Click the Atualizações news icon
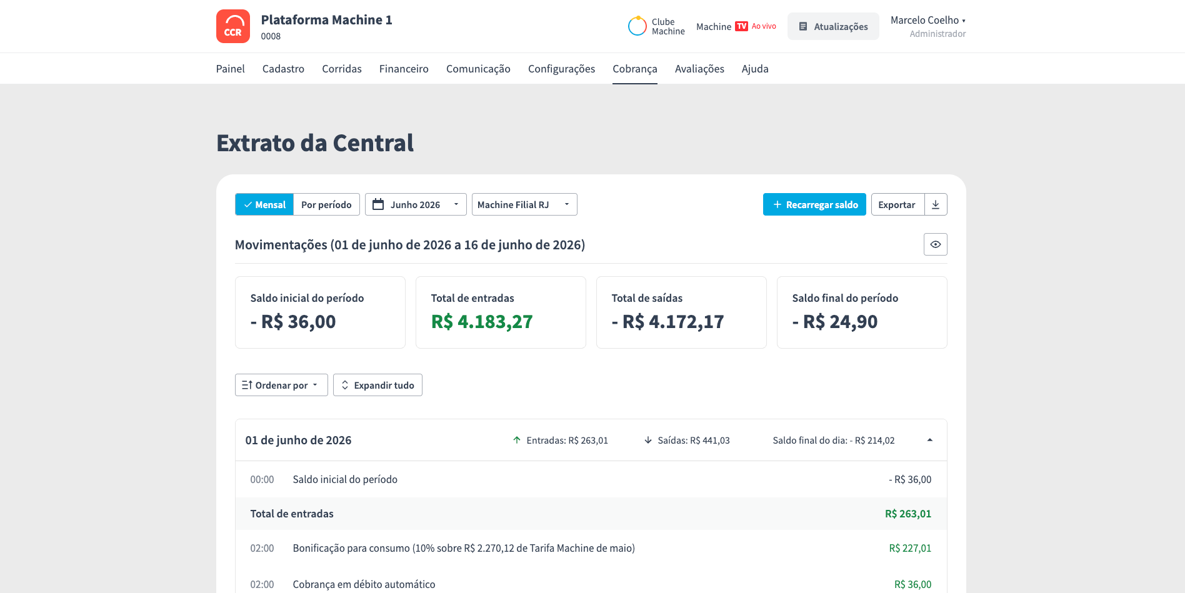Image resolution: width=1185 pixels, height=593 pixels. 803,26
